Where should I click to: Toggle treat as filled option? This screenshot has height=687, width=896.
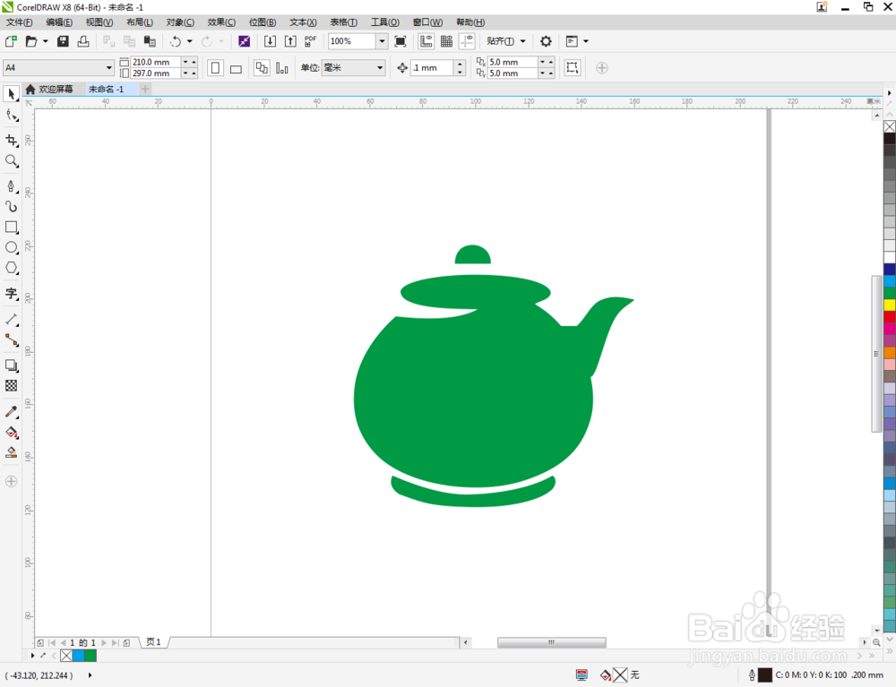(x=572, y=68)
